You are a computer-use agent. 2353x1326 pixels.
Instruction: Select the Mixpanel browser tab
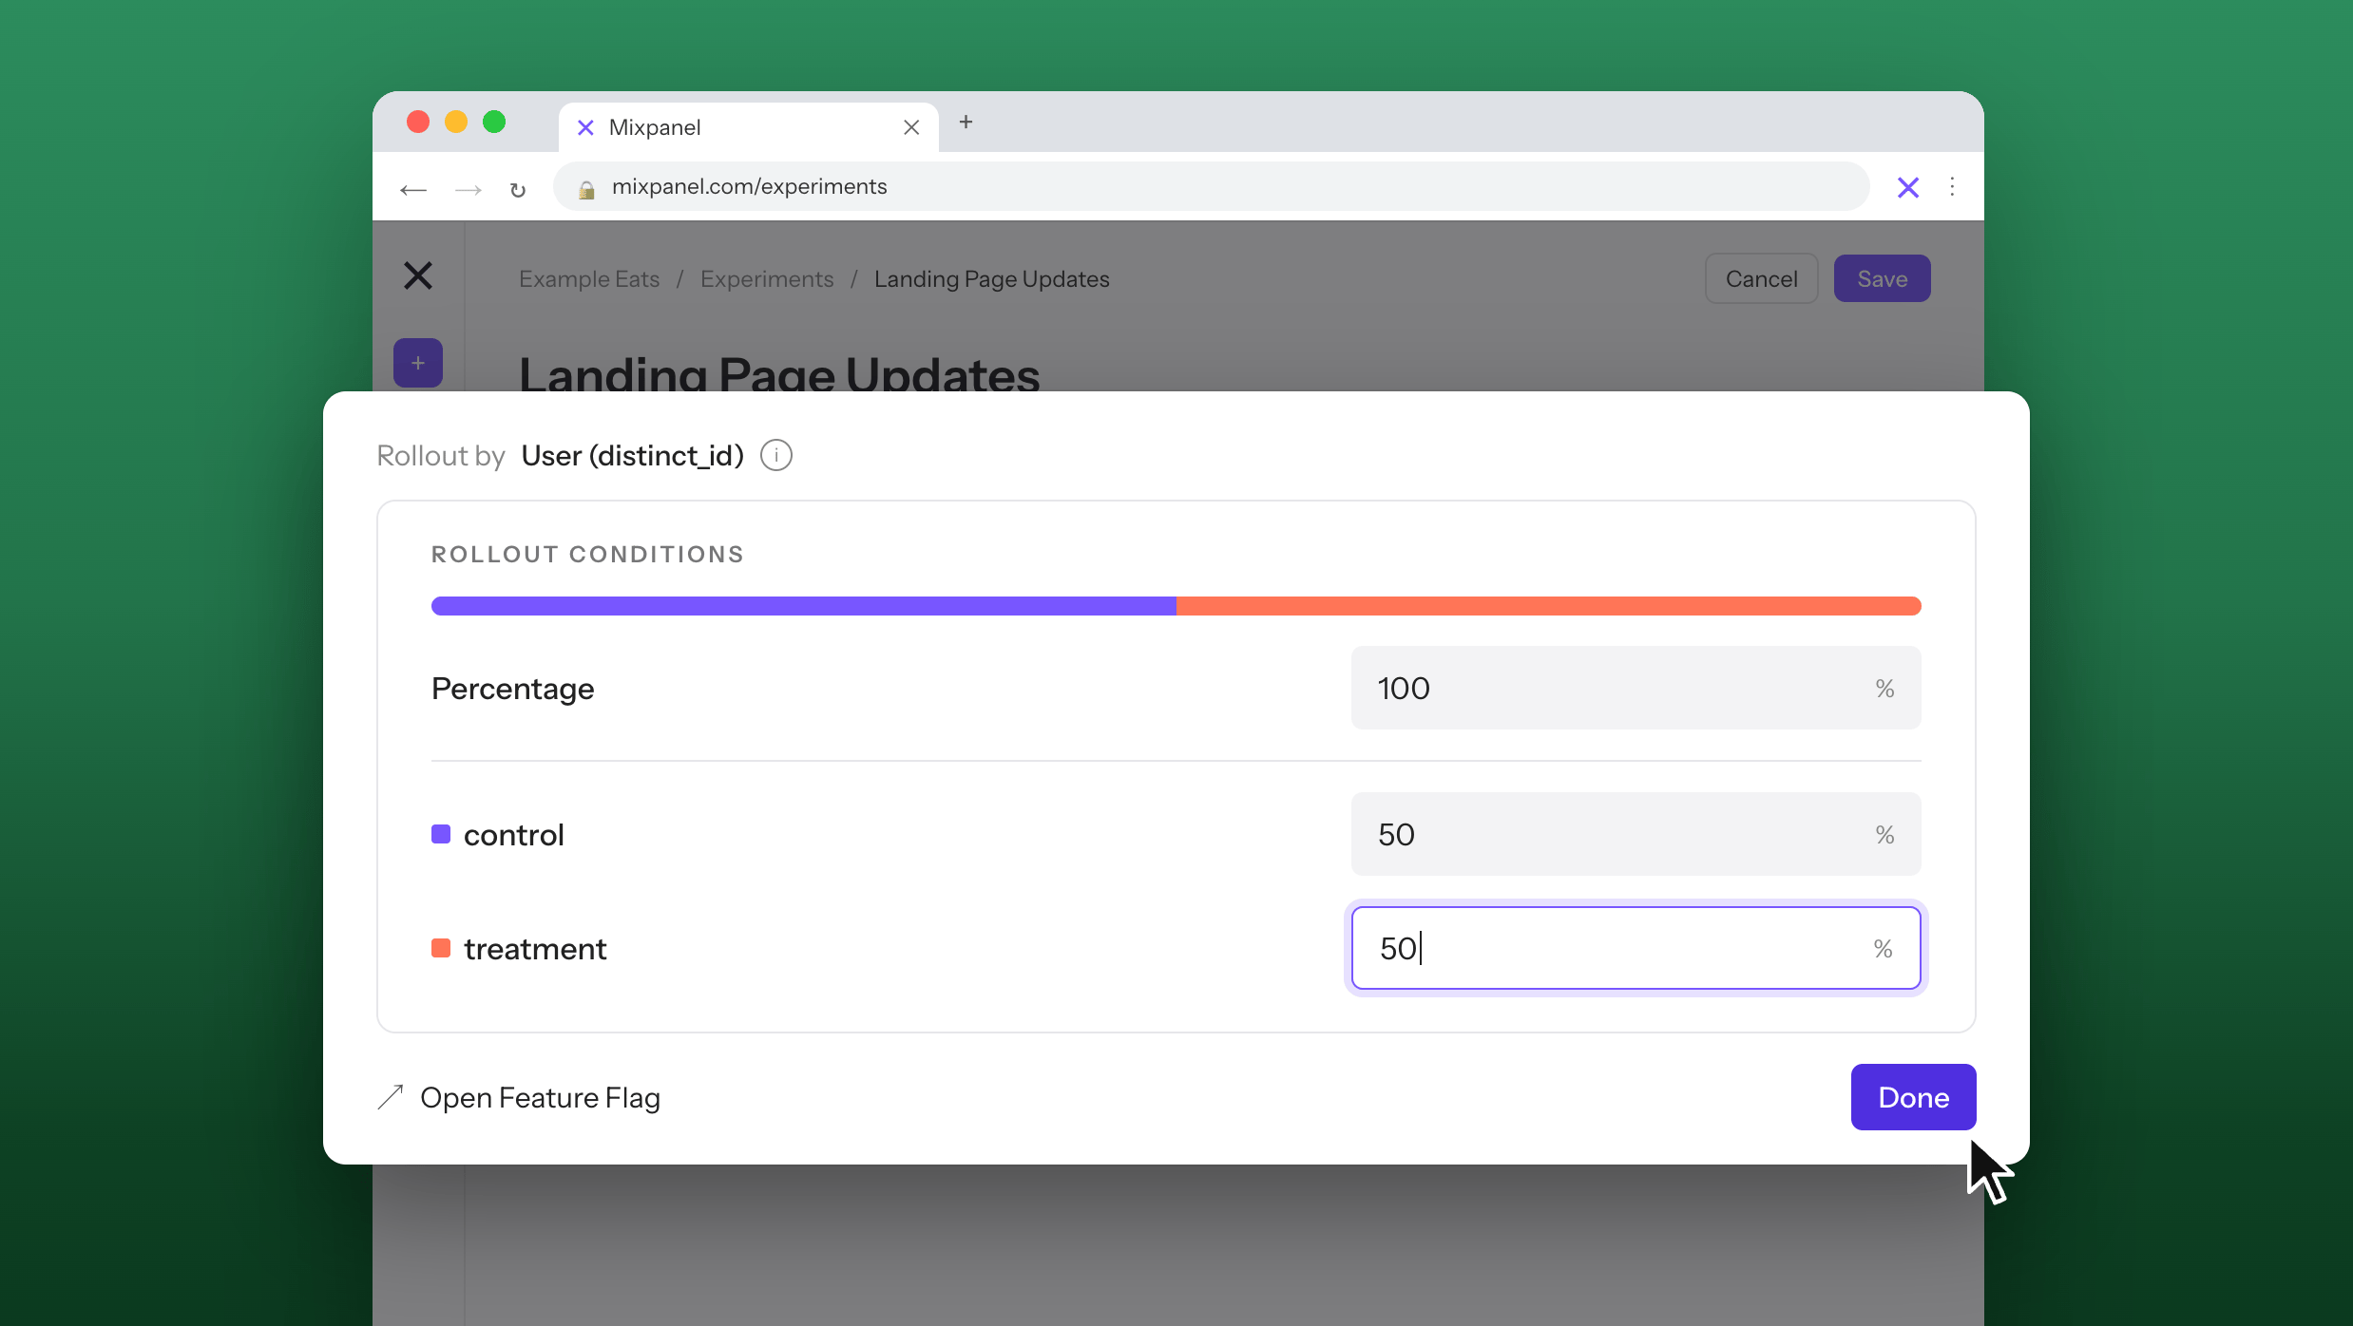pos(748,127)
